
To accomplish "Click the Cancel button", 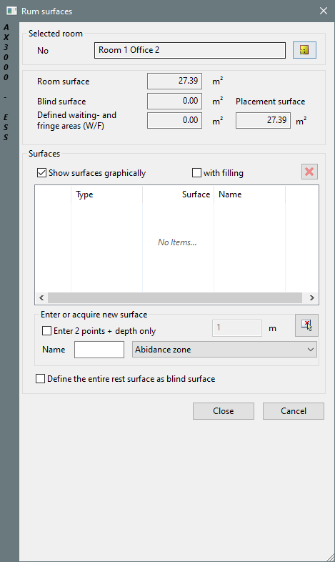I will point(294,411).
